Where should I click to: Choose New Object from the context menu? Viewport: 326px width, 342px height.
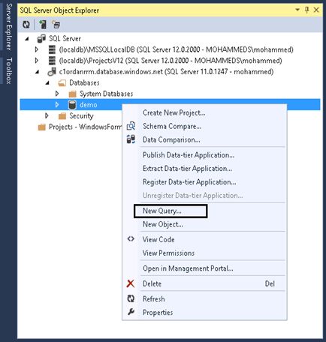coord(163,224)
